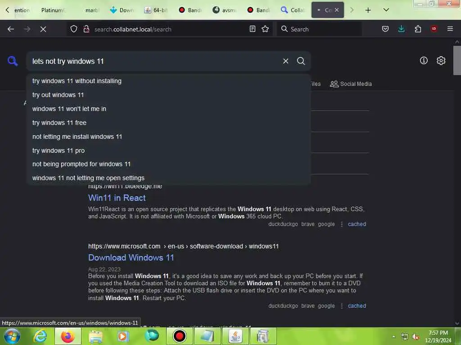Image resolution: width=461 pixels, height=345 pixels.
Task: Choose suggestion 'try out windows 11'
Action: (168, 95)
